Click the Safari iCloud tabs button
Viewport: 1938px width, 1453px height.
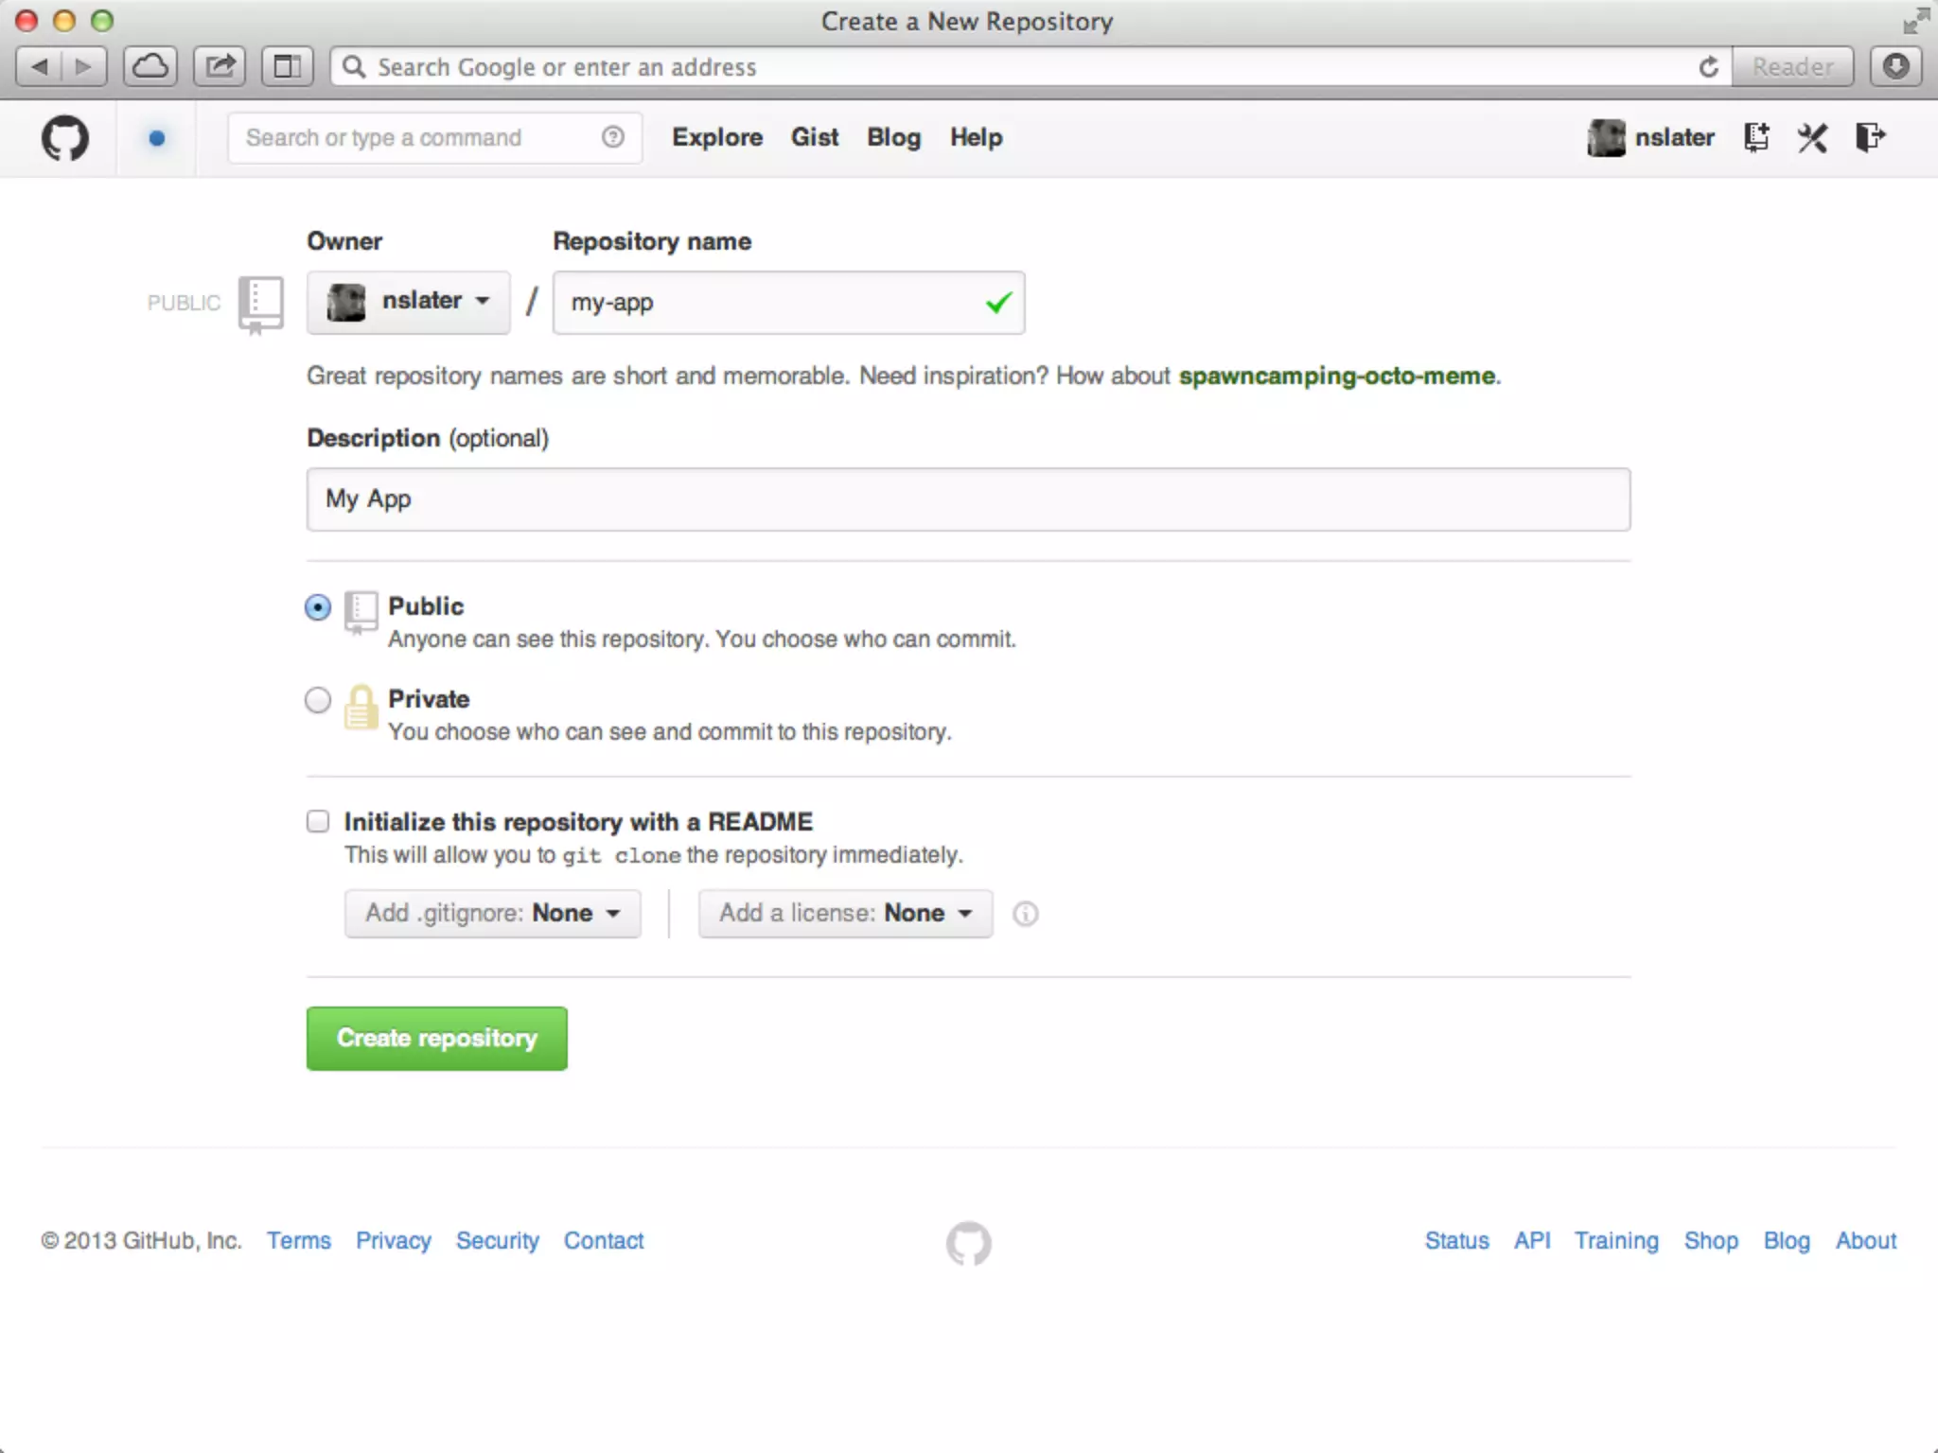pyautogui.click(x=150, y=66)
